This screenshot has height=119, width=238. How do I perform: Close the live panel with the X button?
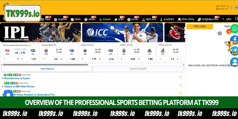pos(220,33)
